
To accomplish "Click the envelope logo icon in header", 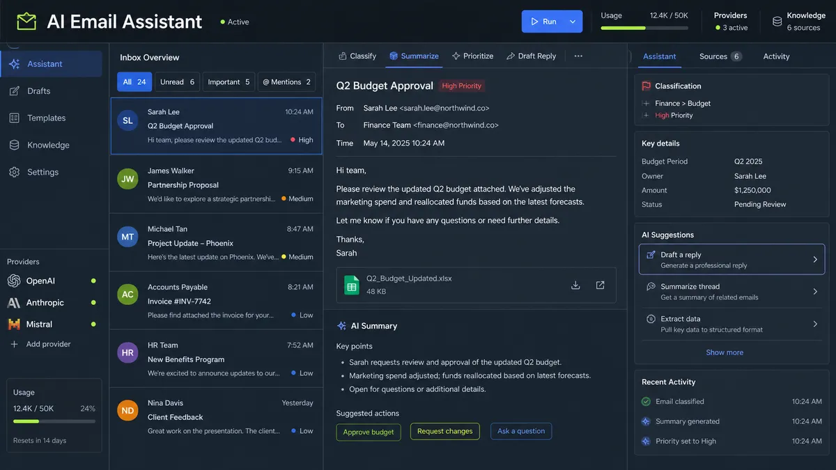I will [x=26, y=22].
